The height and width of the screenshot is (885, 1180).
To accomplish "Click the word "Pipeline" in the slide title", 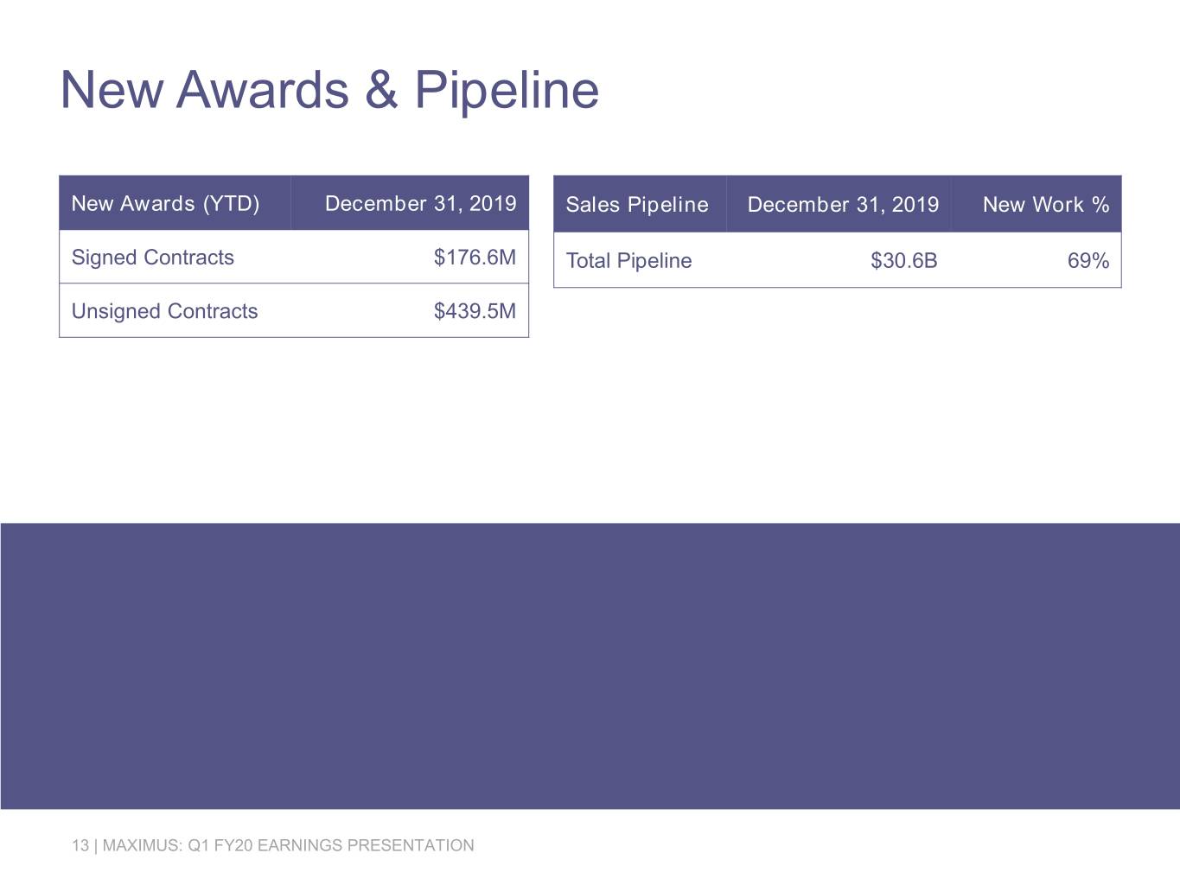I will [507, 90].
